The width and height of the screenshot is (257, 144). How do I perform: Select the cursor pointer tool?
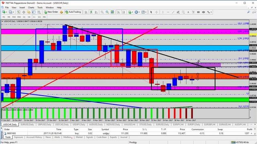151,12
